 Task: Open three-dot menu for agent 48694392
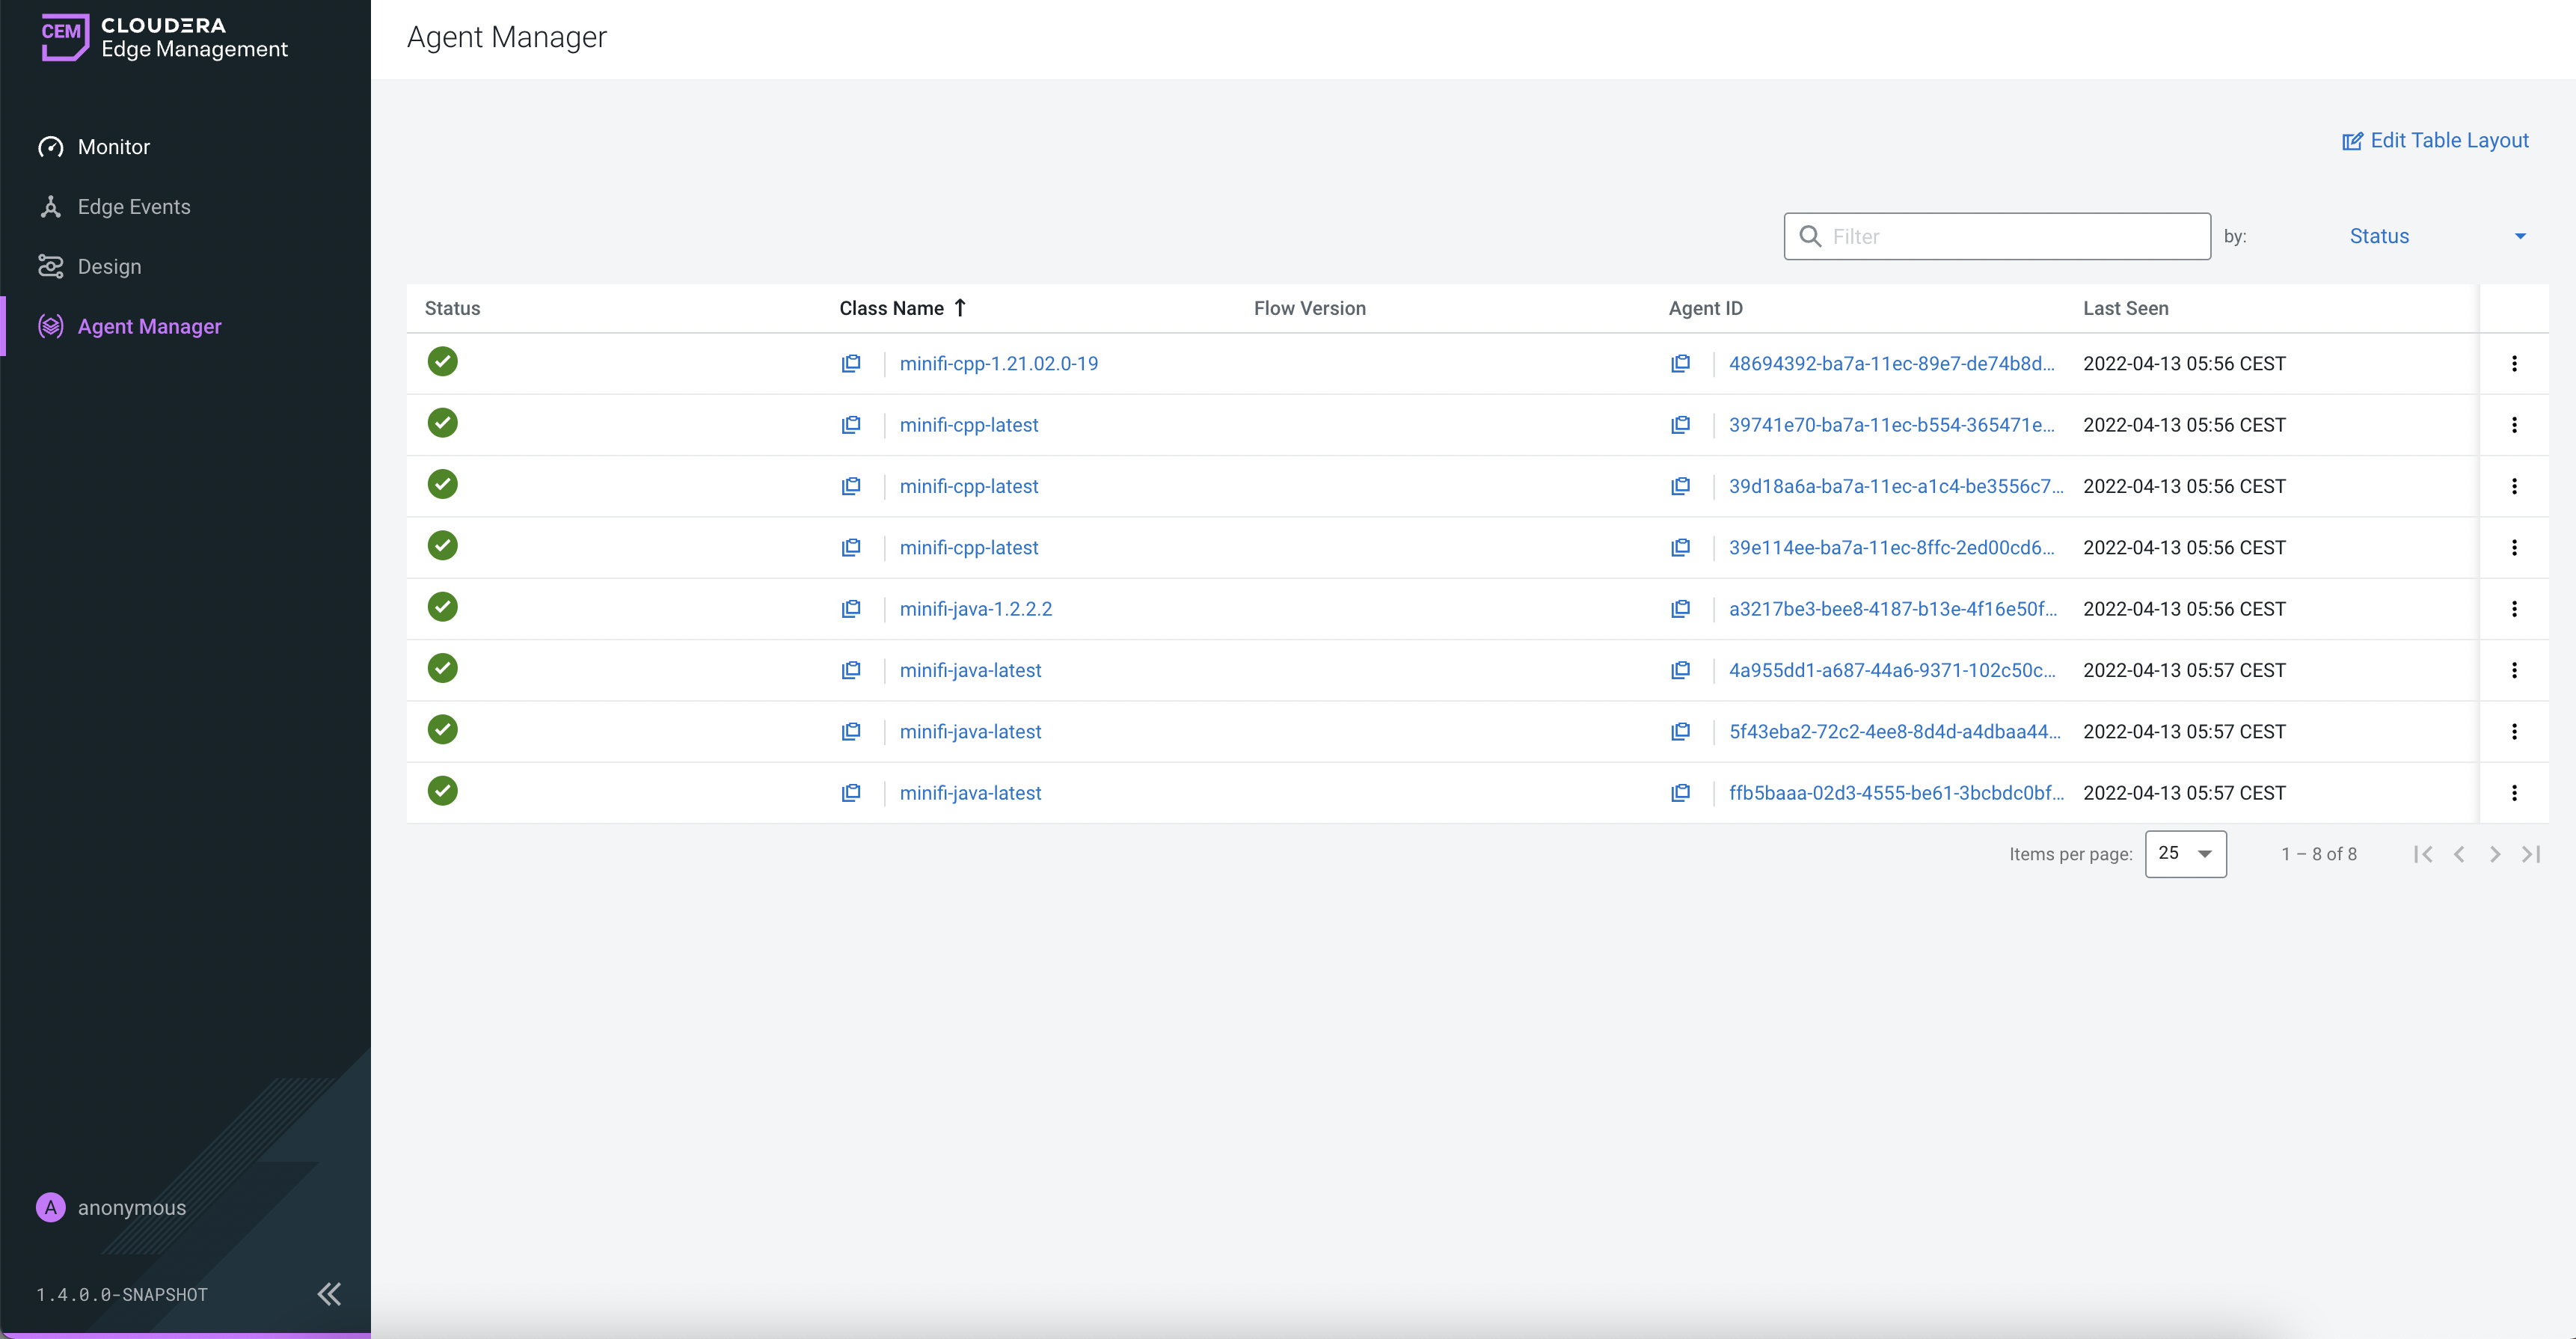(2514, 364)
